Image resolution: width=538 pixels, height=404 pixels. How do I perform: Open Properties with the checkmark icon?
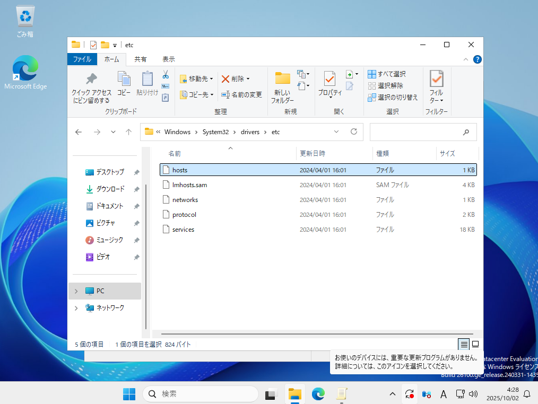pyautogui.click(x=329, y=79)
